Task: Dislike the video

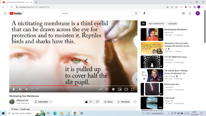Action: pos(97,102)
